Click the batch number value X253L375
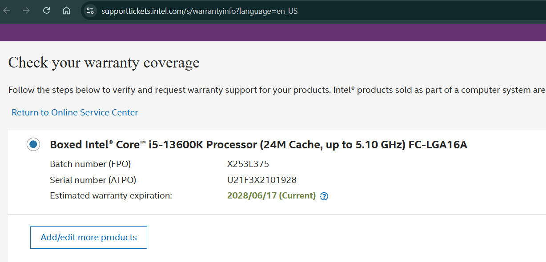The width and height of the screenshot is (546, 262). click(248, 164)
